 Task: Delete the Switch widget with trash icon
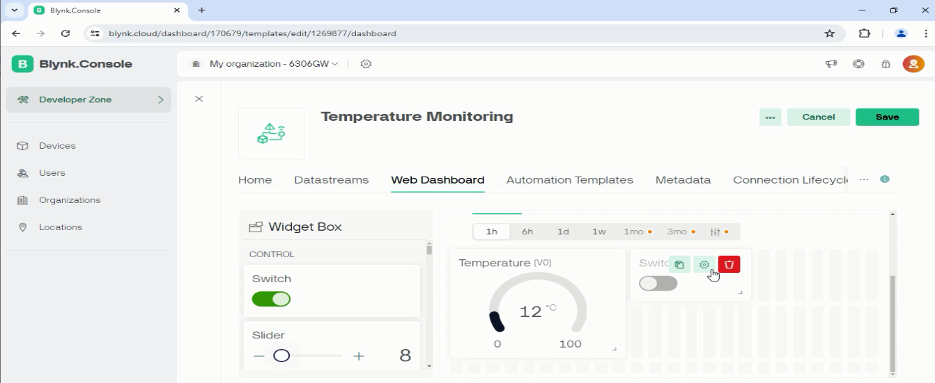[729, 264]
